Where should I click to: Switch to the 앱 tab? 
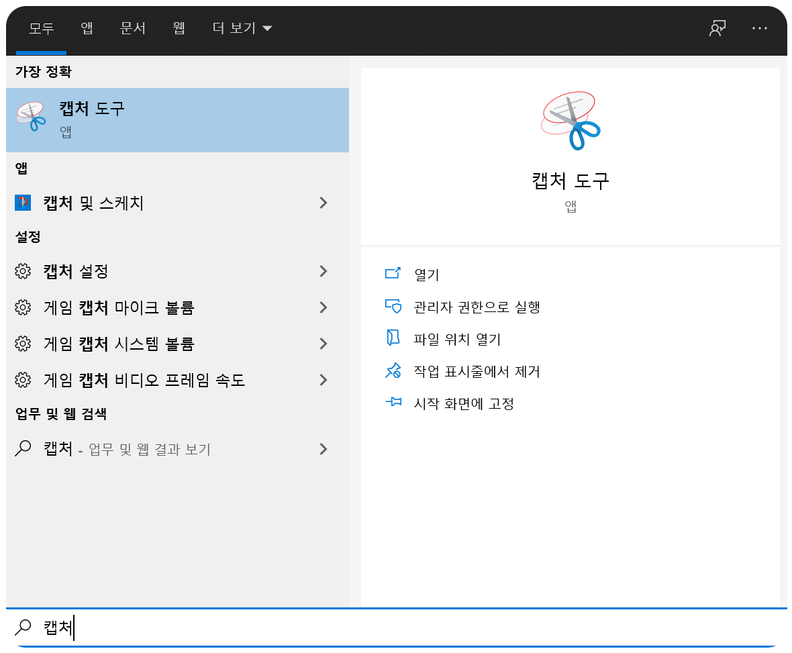point(87,28)
